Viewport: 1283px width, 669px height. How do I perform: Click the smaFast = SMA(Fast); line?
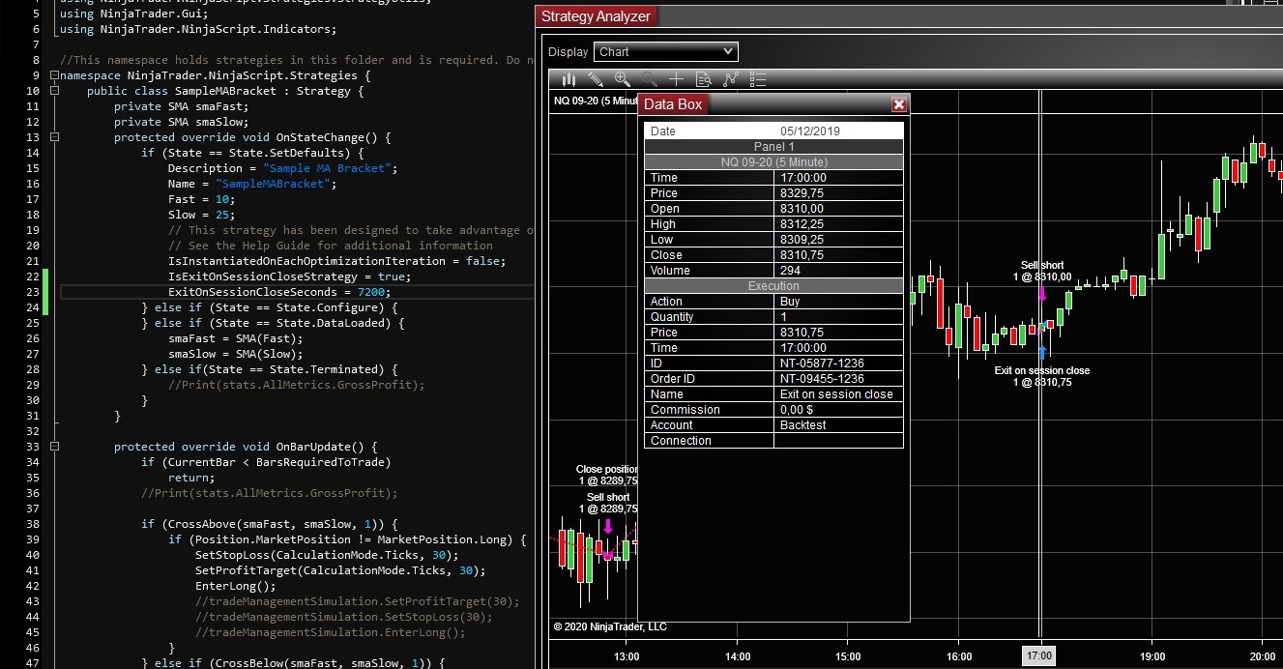pos(235,338)
